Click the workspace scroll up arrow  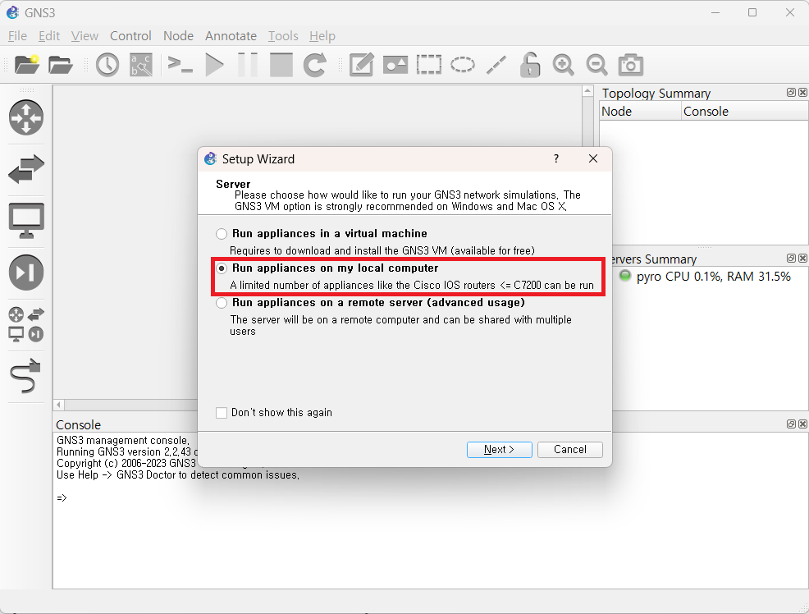(x=587, y=91)
